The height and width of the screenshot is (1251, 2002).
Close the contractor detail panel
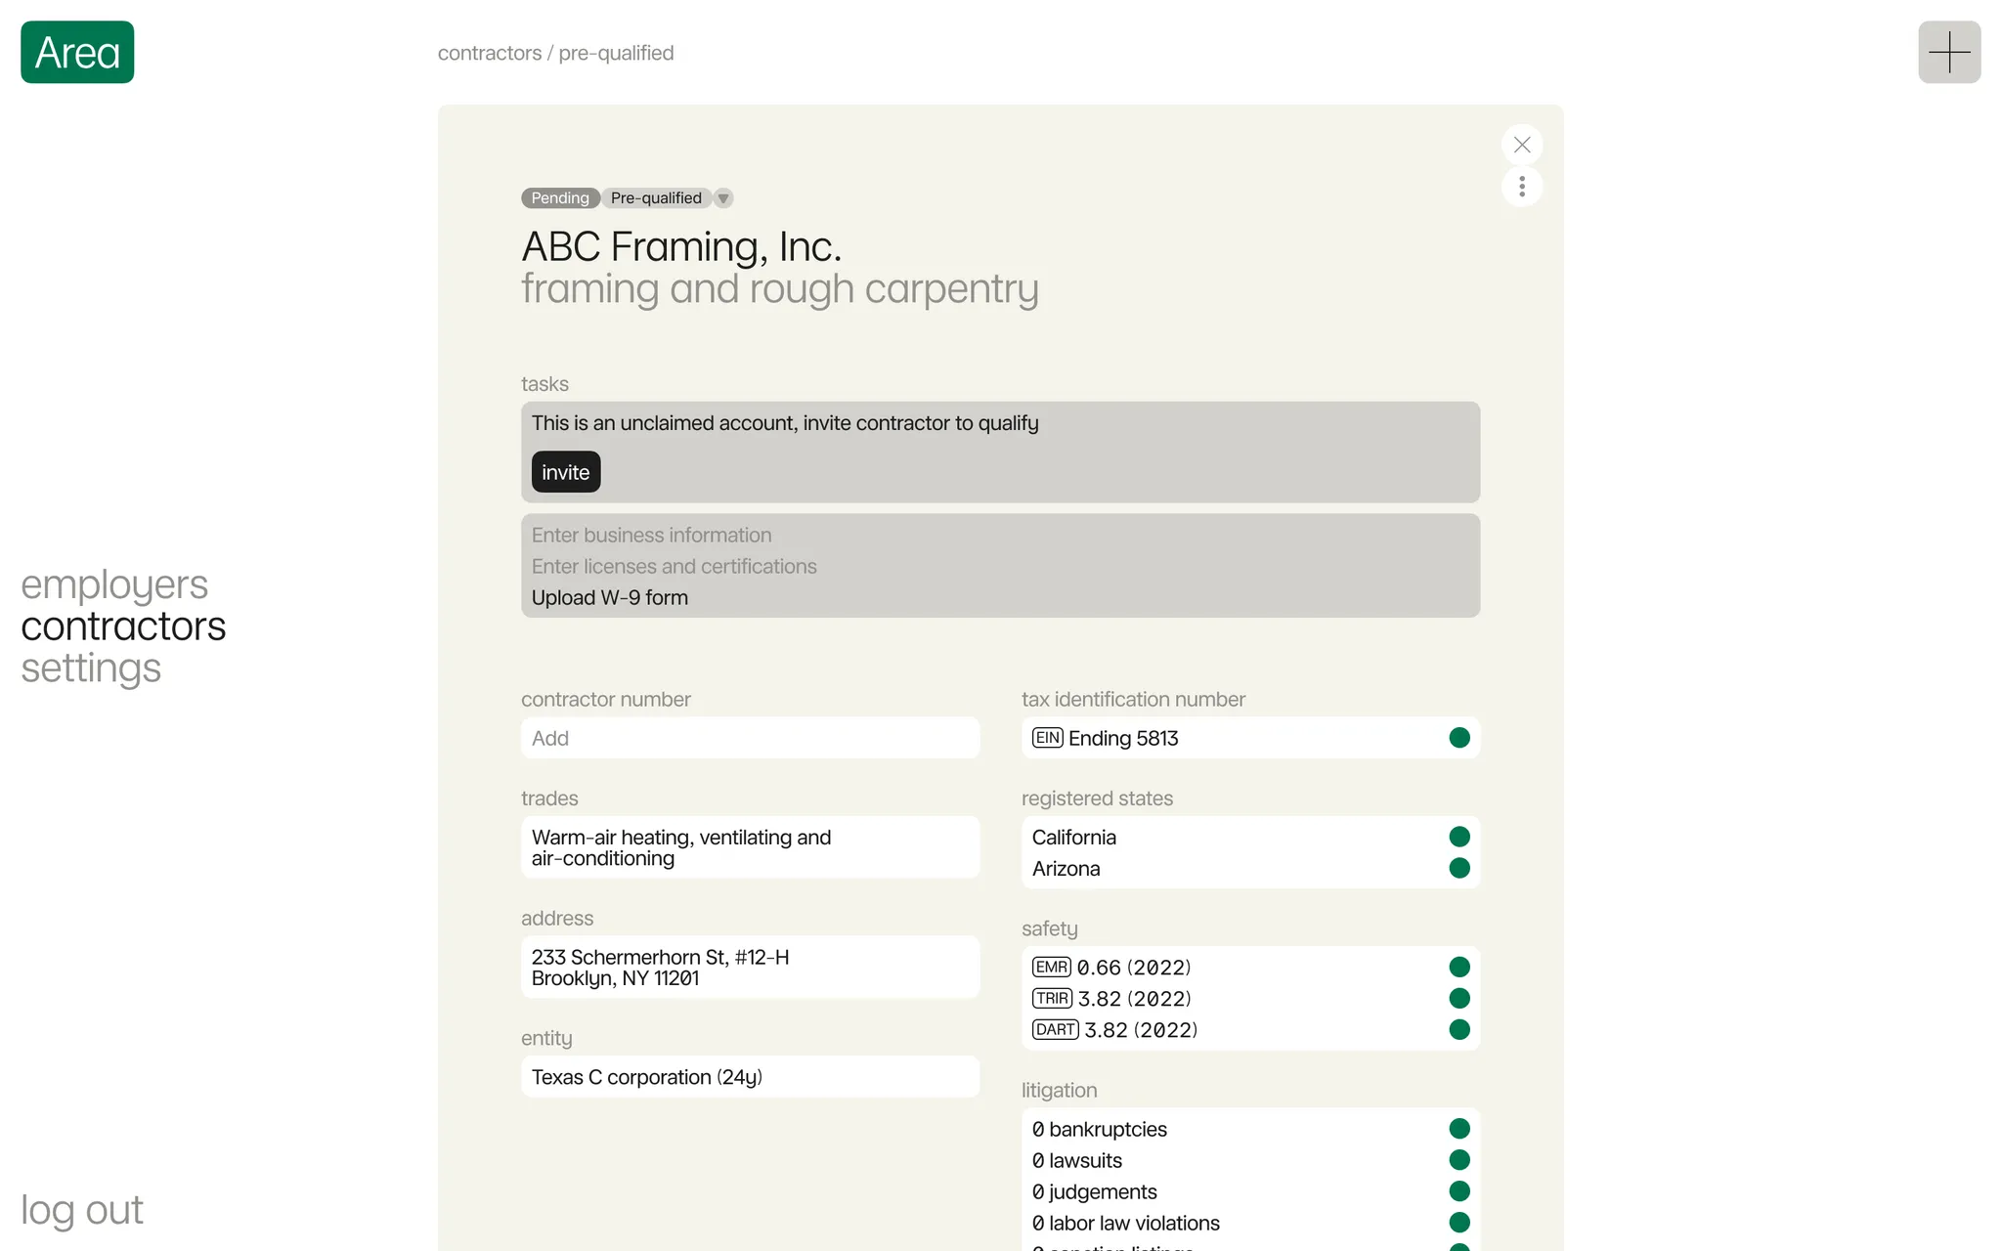pos(1522,145)
